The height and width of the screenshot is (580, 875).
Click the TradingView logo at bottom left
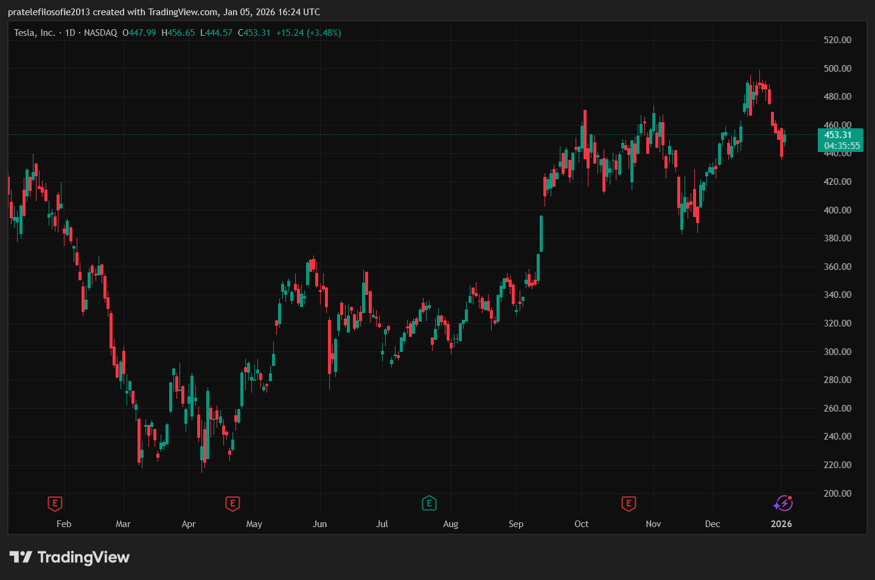[x=69, y=557]
